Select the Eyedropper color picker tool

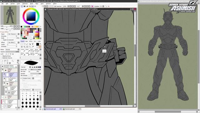tap(32, 47)
